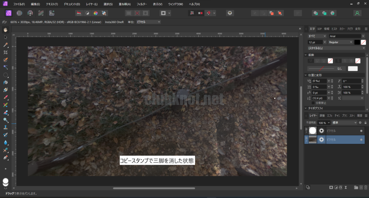This screenshot has height=198, width=369.
Task: Expand the ピクセル unit dropdown
Action: [148, 22]
